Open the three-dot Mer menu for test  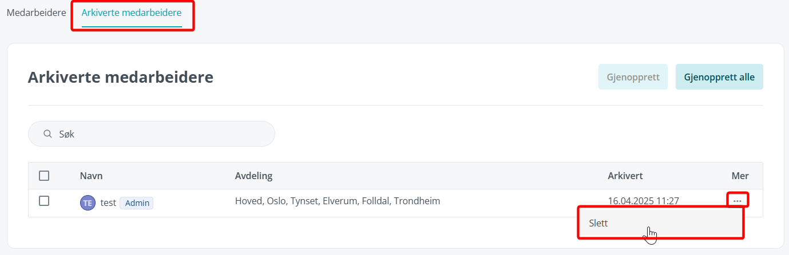coord(738,201)
